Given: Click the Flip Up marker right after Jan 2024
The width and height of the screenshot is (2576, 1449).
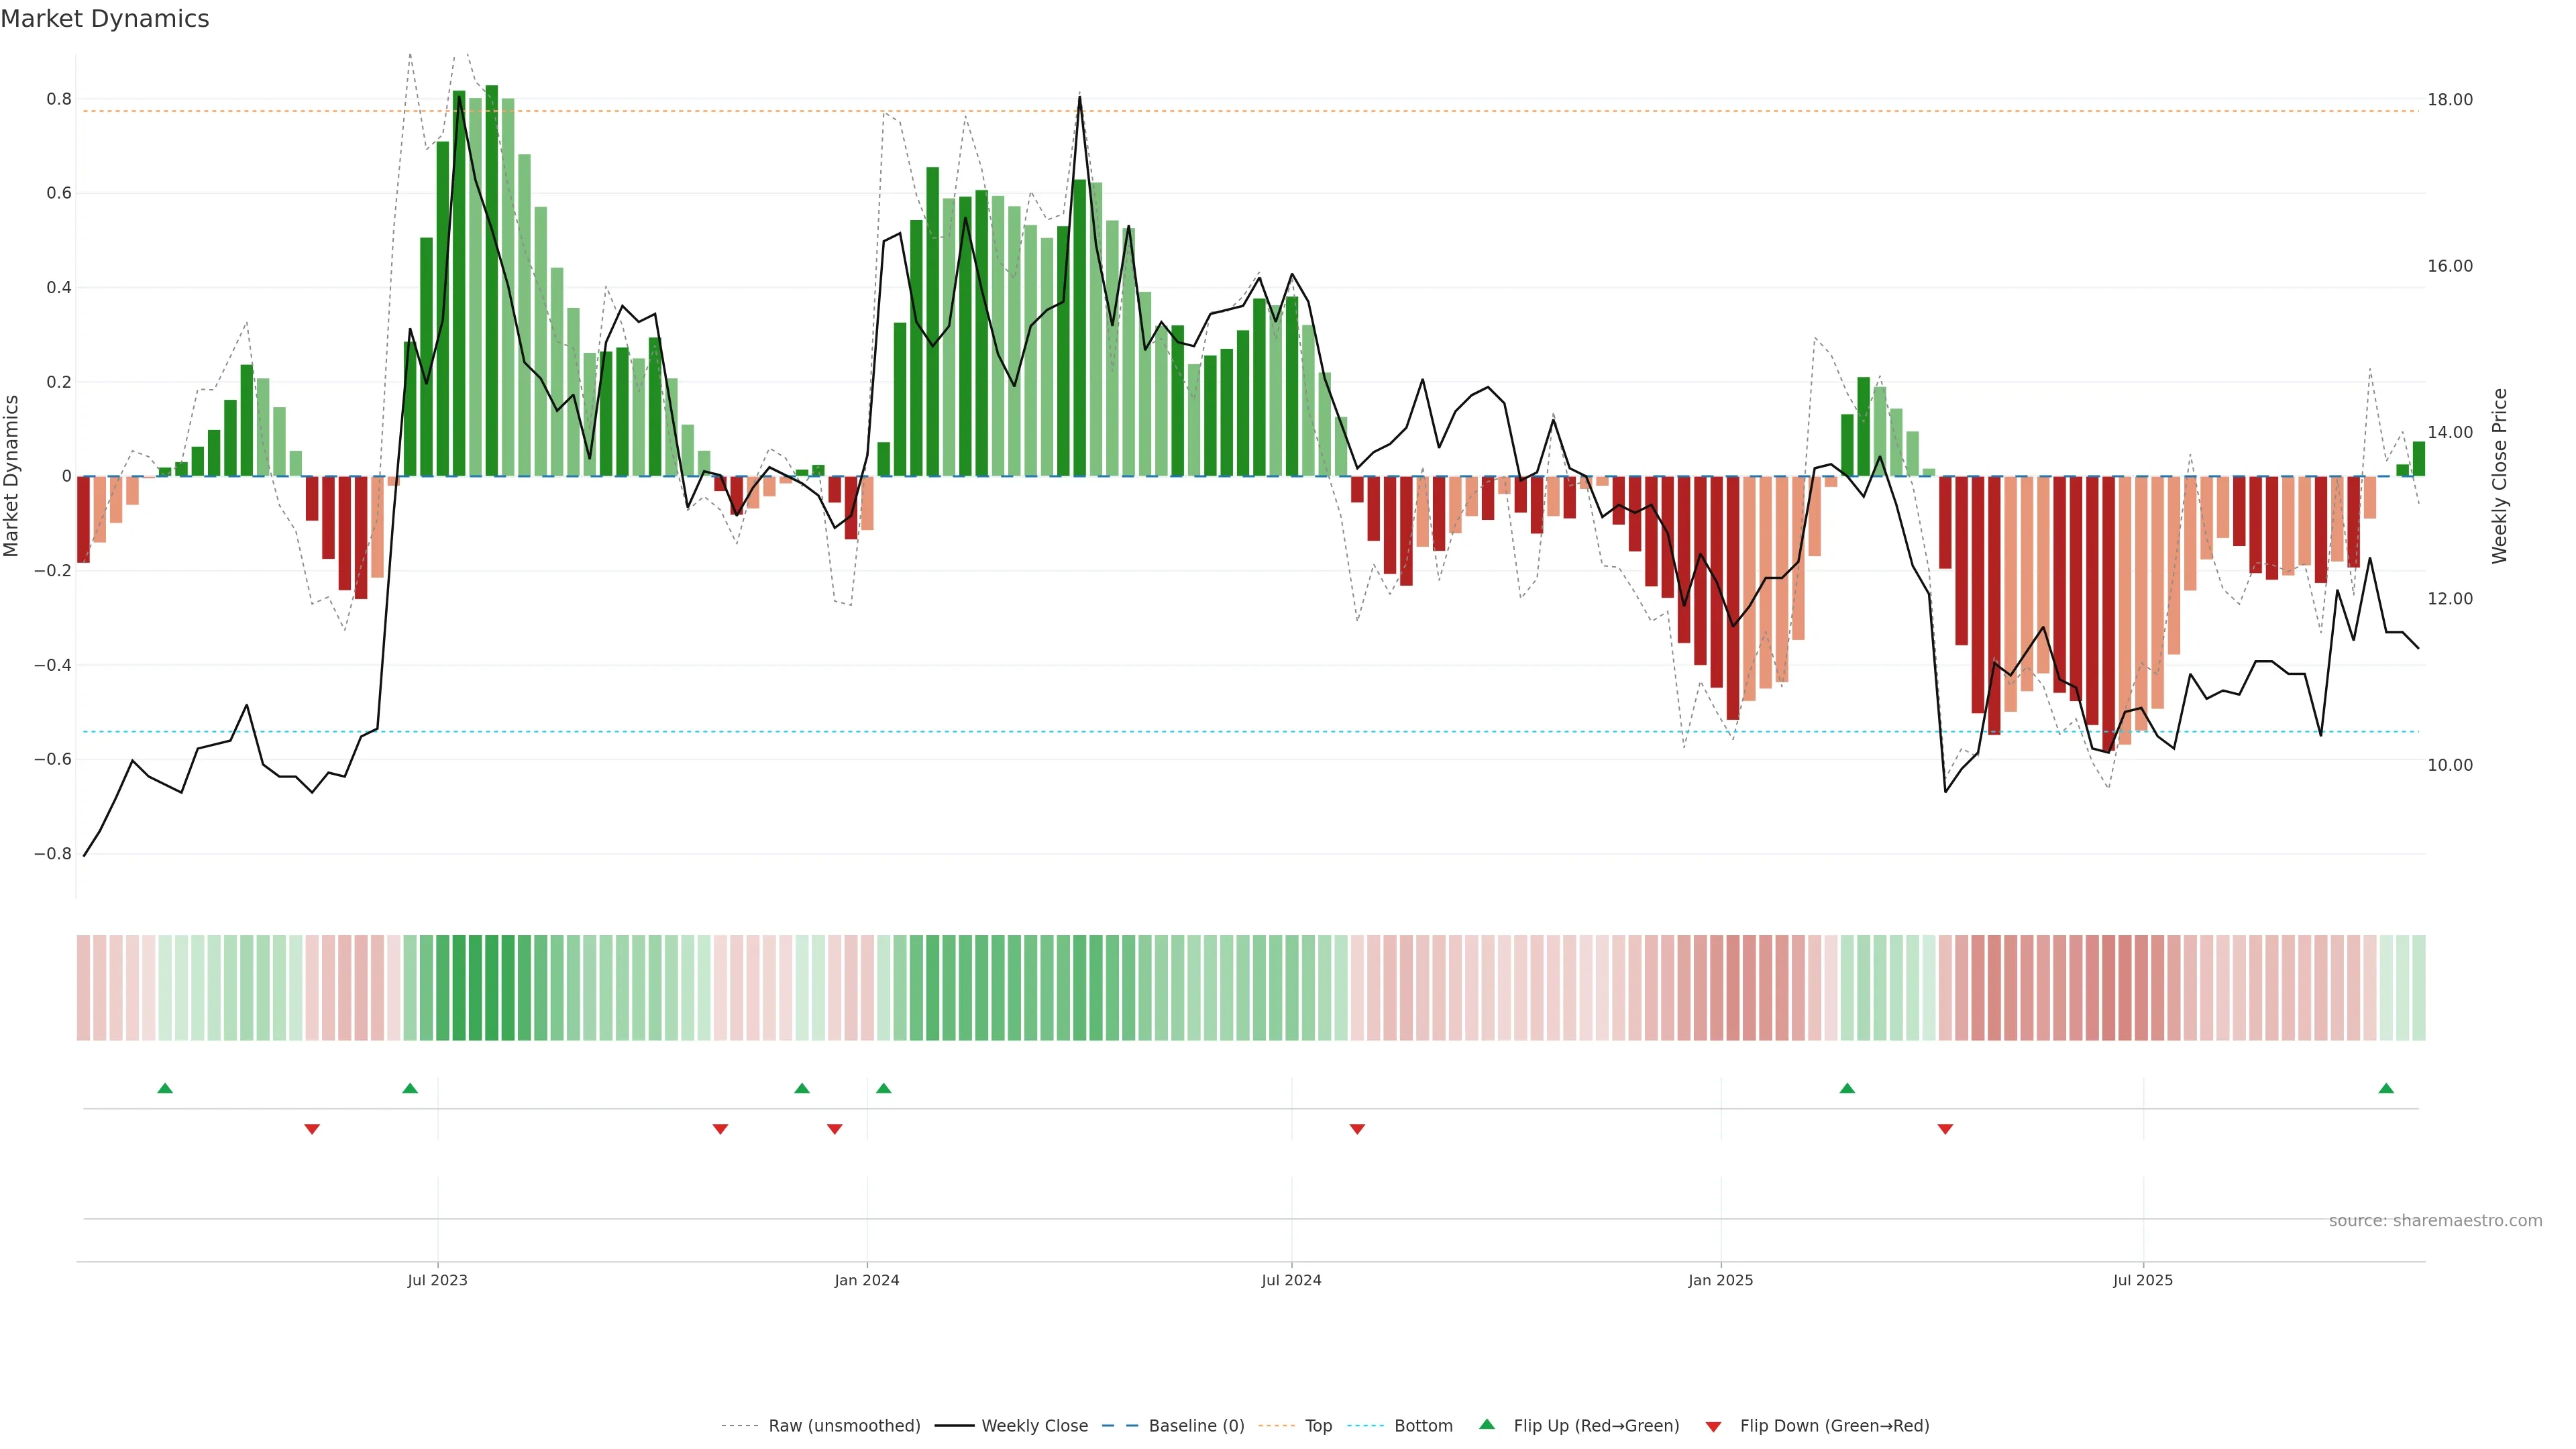Looking at the screenshot, I should [x=883, y=1088].
